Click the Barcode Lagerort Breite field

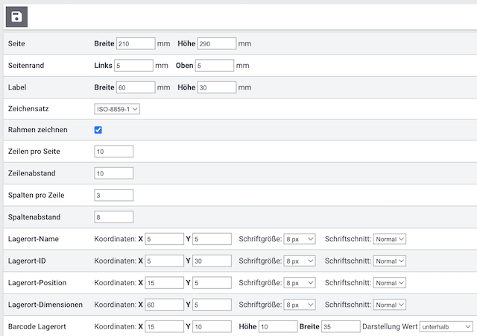(338, 327)
